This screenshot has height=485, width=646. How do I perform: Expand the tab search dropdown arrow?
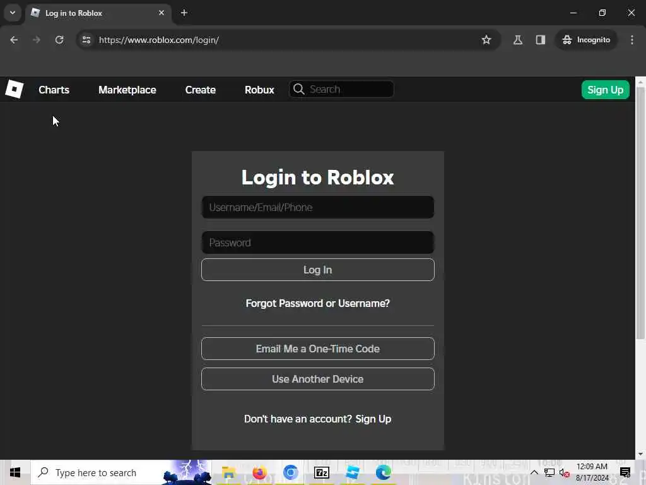(13, 13)
